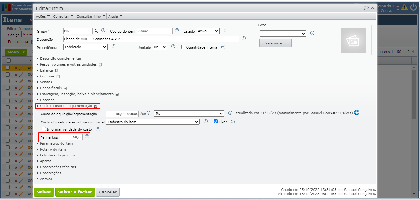Click the Novo button in Itens window
The image size is (420, 200).
click(x=15, y=52)
